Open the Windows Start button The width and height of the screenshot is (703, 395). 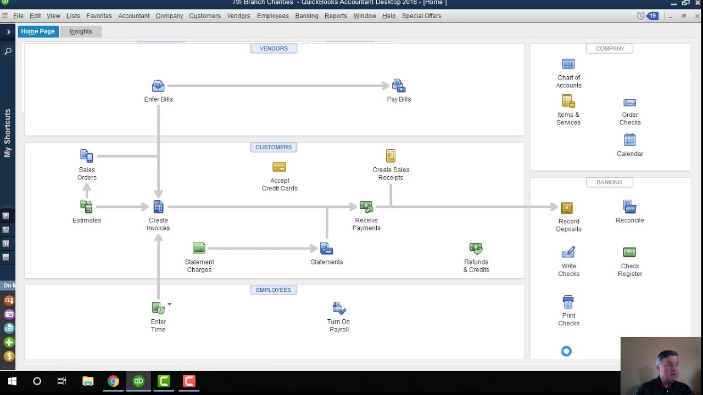pyautogui.click(x=12, y=381)
